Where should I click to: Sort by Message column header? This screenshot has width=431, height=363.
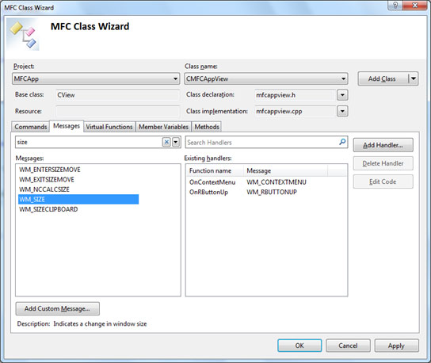pos(285,170)
